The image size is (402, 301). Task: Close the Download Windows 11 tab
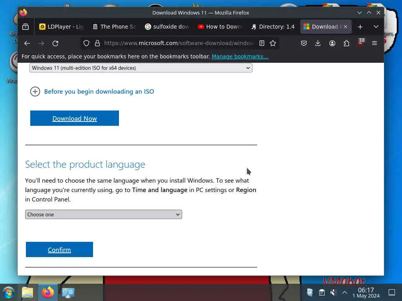pos(345,27)
